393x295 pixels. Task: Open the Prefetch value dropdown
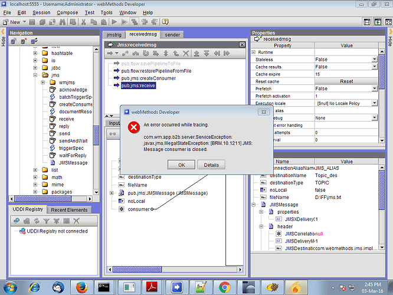[374, 88]
